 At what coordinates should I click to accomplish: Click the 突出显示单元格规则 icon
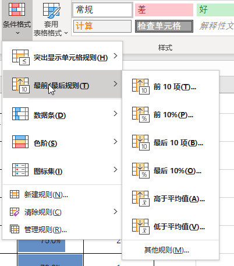click(21, 57)
